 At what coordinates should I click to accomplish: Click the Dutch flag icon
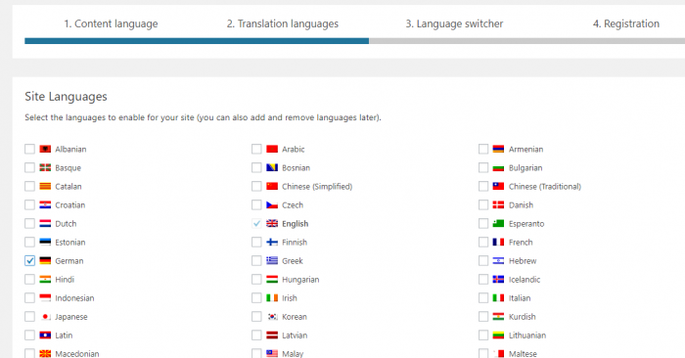coord(45,224)
